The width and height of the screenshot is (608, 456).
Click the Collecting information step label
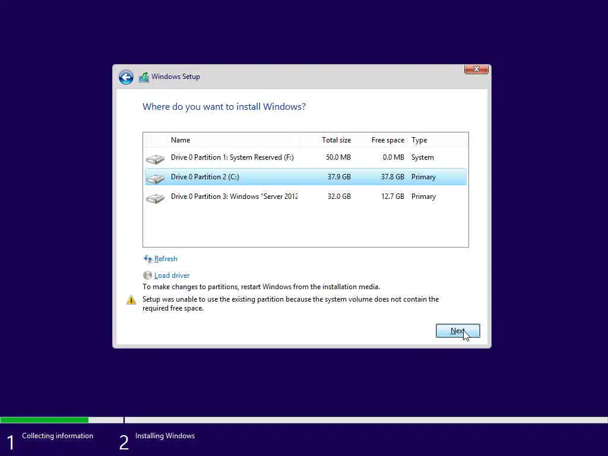point(58,436)
